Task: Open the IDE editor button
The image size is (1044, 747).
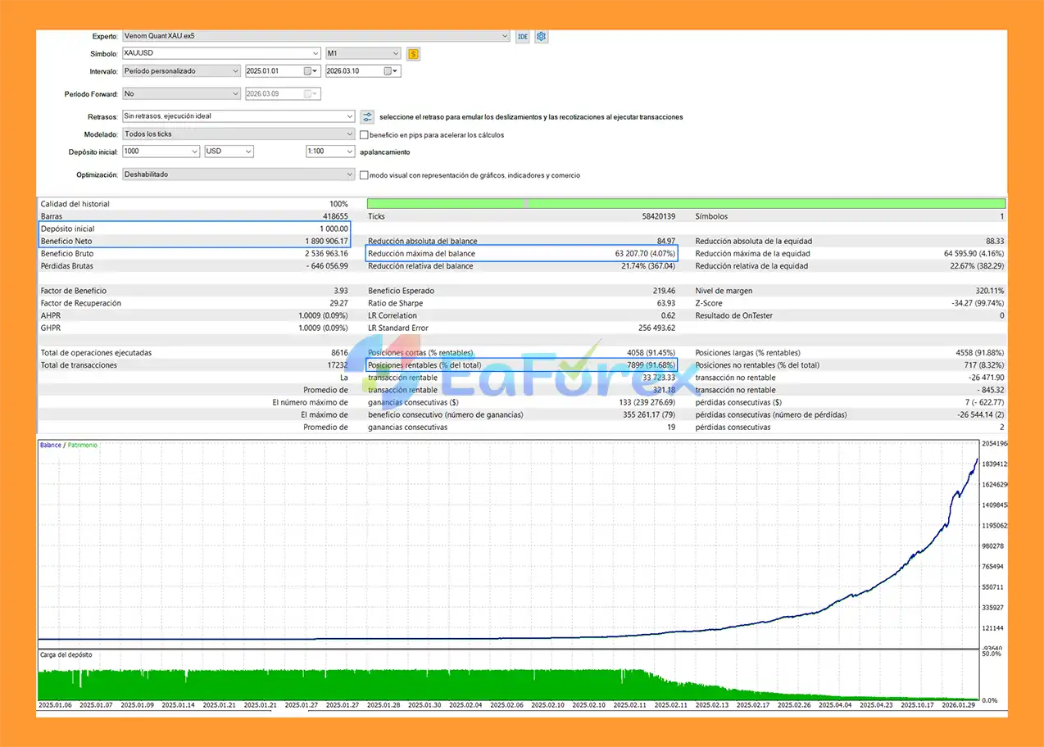Action: click(x=523, y=36)
